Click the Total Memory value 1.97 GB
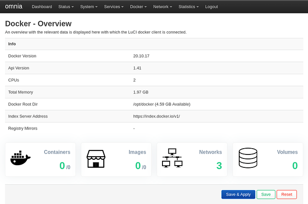 point(141,92)
